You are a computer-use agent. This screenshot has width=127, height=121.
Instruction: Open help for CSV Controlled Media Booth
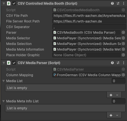click(112, 3)
